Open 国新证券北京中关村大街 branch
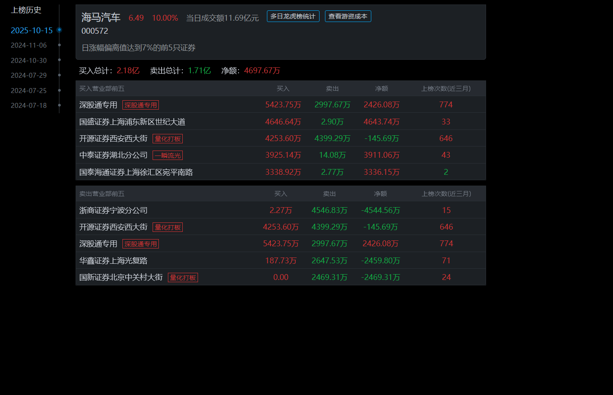Screen dimensions: 613x395 tap(121, 277)
